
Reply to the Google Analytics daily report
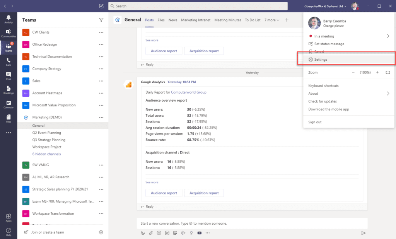147,207
